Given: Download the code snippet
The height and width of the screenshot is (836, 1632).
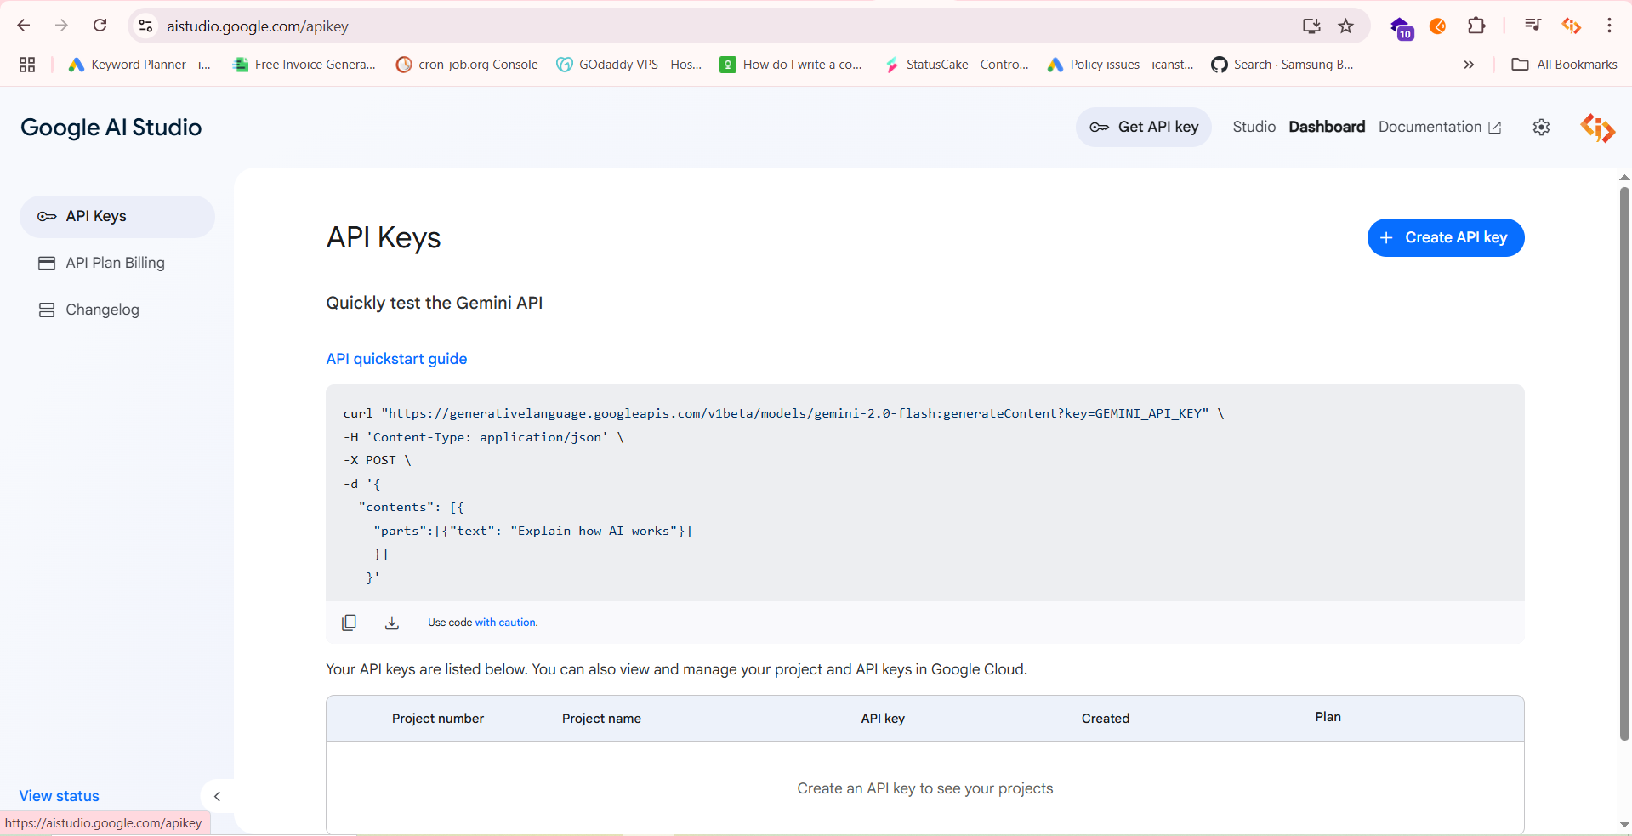Looking at the screenshot, I should pyautogui.click(x=391, y=623).
